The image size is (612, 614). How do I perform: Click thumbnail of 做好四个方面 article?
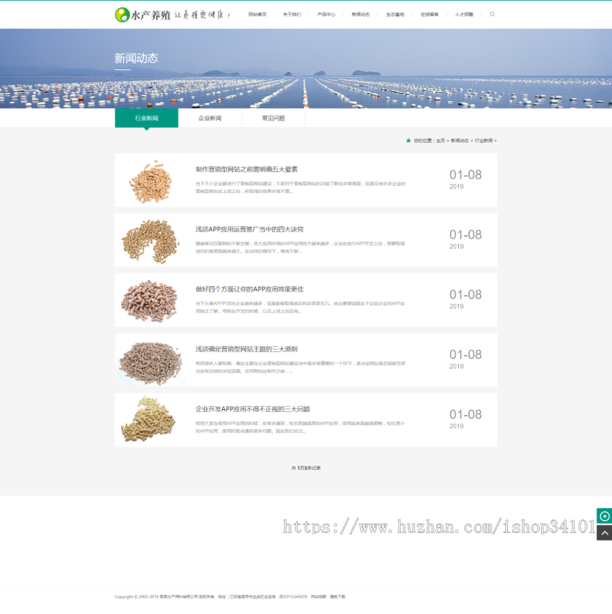150,300
